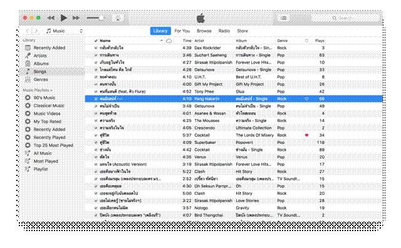Go back with the left chevron
This screenshot has width=401, height=248.
coord(28,31)
